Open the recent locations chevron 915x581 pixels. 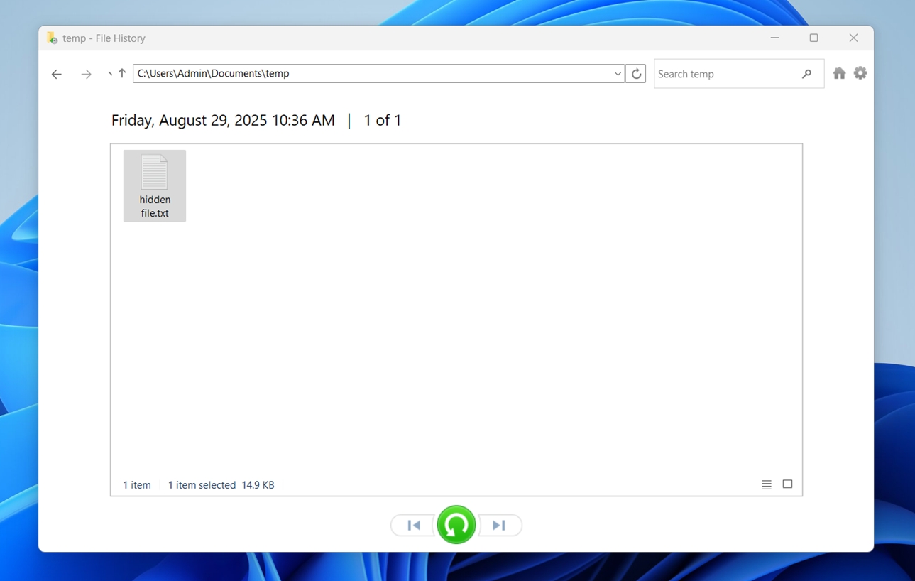coord(109,74)
